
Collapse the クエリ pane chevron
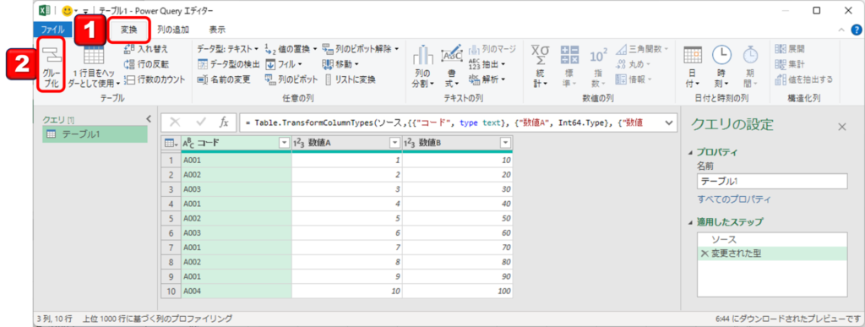148,118
